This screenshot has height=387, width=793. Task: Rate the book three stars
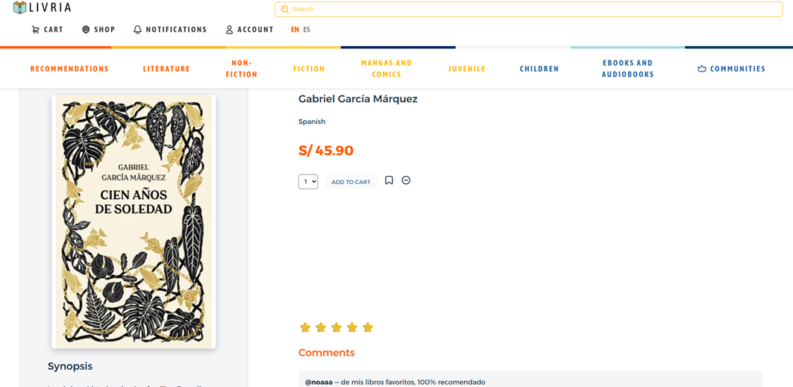[x=336, y=327]
